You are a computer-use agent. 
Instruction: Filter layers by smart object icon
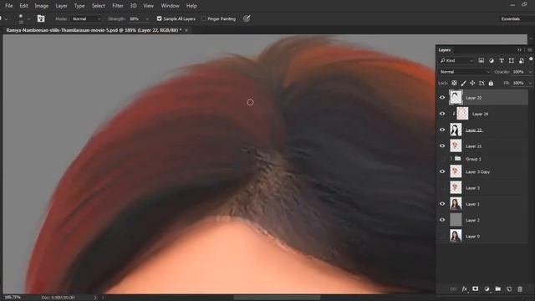[522, 60]
